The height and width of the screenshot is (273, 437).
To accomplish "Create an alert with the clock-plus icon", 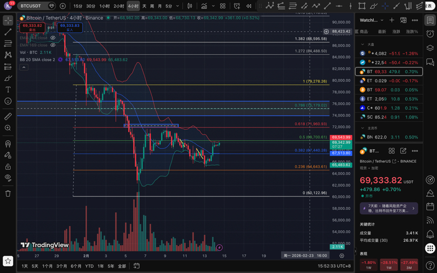I will (237, 6).
